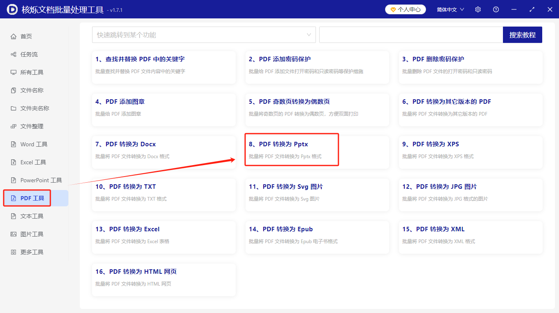Select 文件夹名称 in the sidebar
The width and height of the screenshot is (559, 313).
pyautogui.click(x=34, y=108)
